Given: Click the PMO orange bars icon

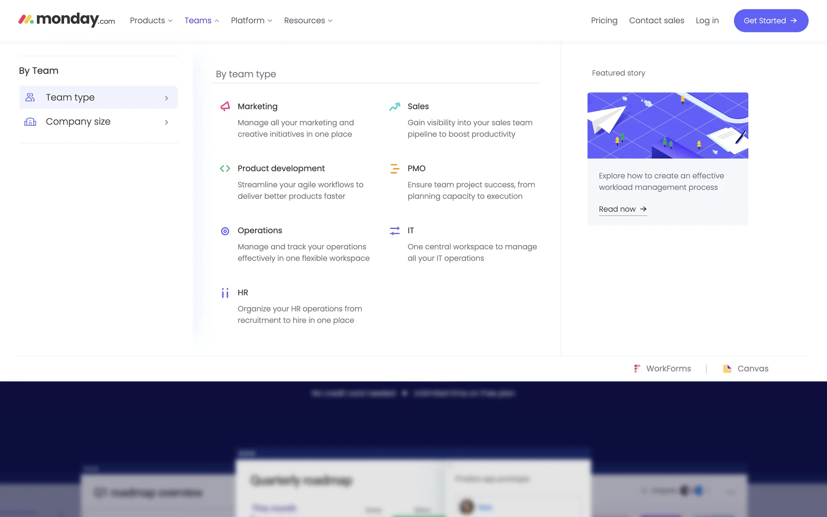Looking at the screenshot, I should 395,168.
